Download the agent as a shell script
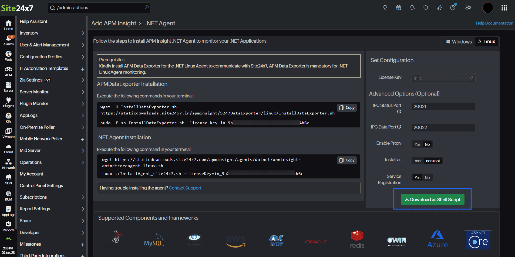The width and height of the screenshot is (515, 257). (x=432, y=199)
